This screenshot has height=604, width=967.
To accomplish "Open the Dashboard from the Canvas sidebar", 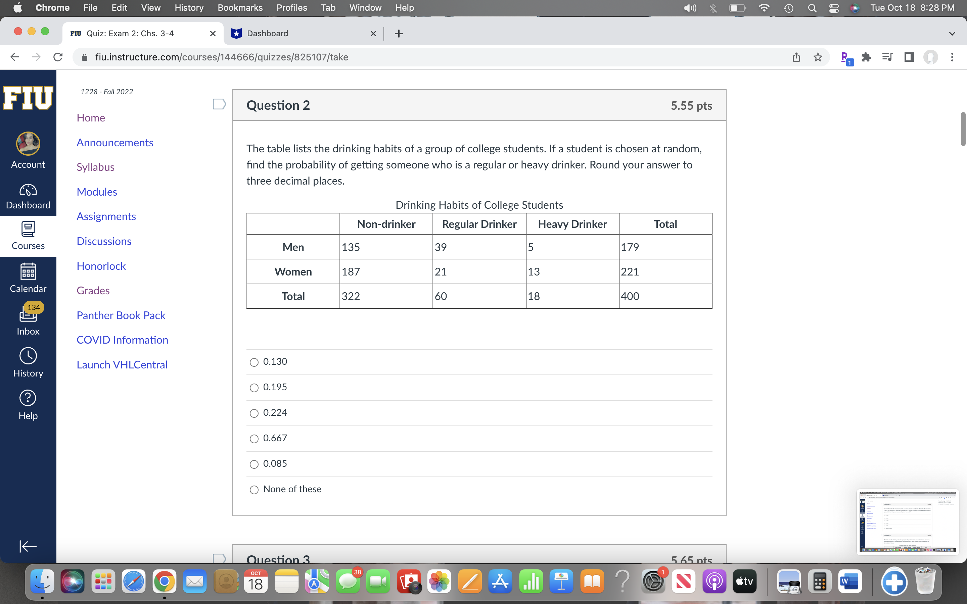I will tap(28, 196).
